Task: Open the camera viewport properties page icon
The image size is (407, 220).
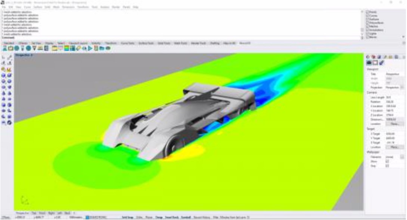Action: click(369, 63)
